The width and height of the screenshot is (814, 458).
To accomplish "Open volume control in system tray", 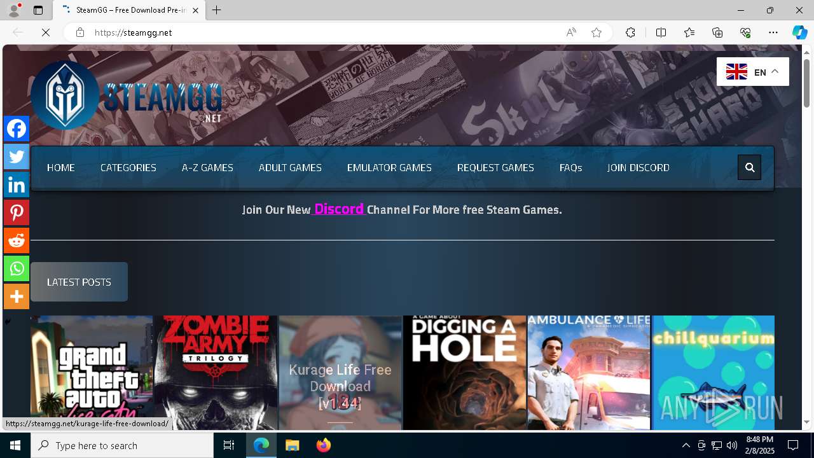I will coord(732,445).
